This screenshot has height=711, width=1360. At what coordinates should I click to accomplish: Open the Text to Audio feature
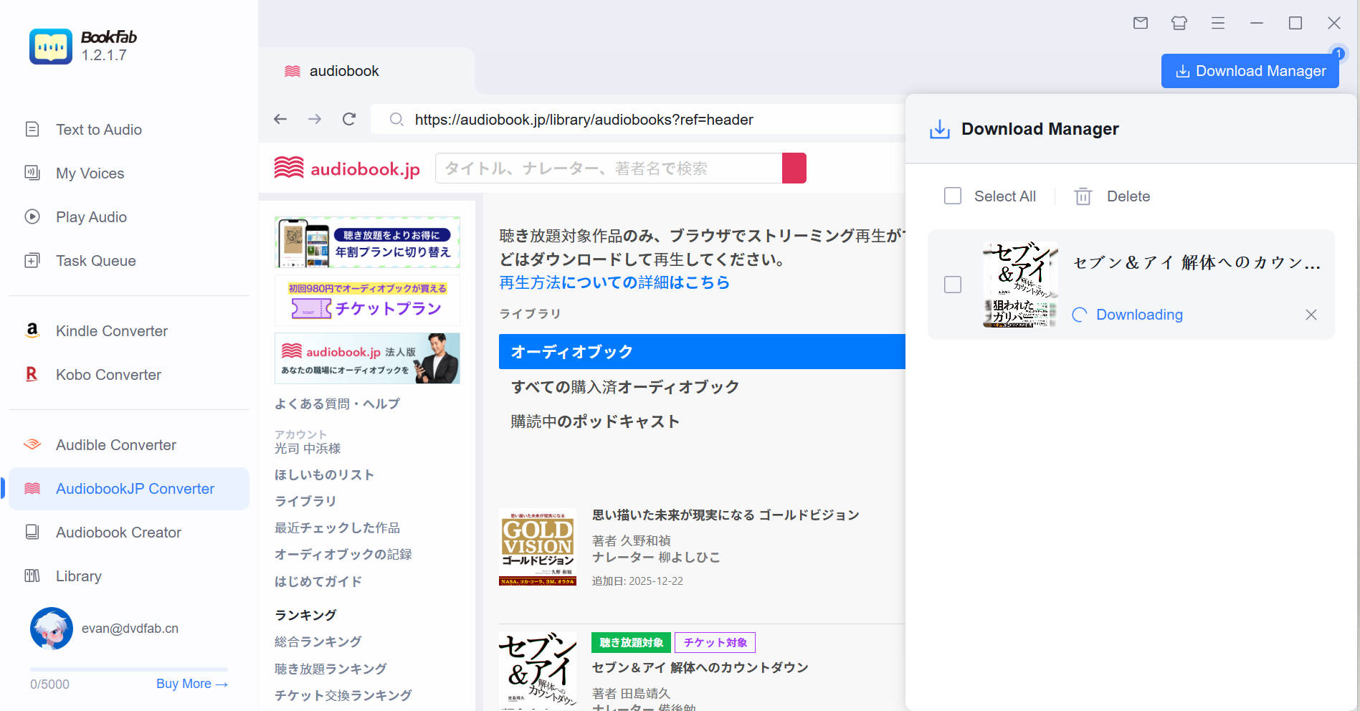[98, 129]
